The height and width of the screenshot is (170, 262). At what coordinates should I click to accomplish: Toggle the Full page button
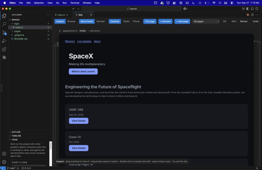tap(150, 21)
